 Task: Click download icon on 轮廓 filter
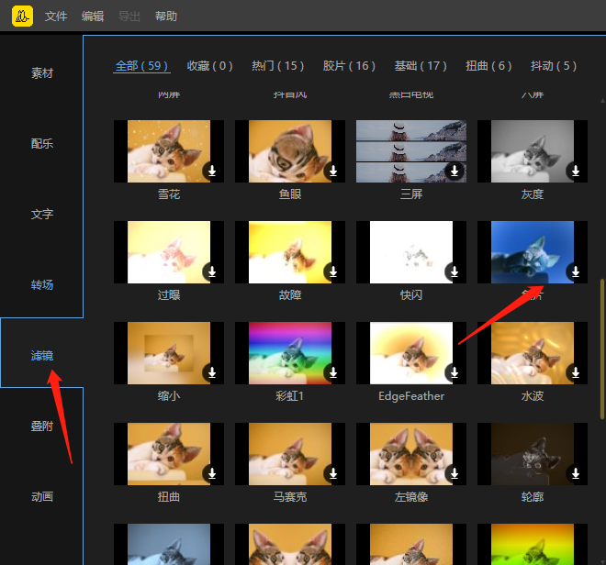click(575, 473)
